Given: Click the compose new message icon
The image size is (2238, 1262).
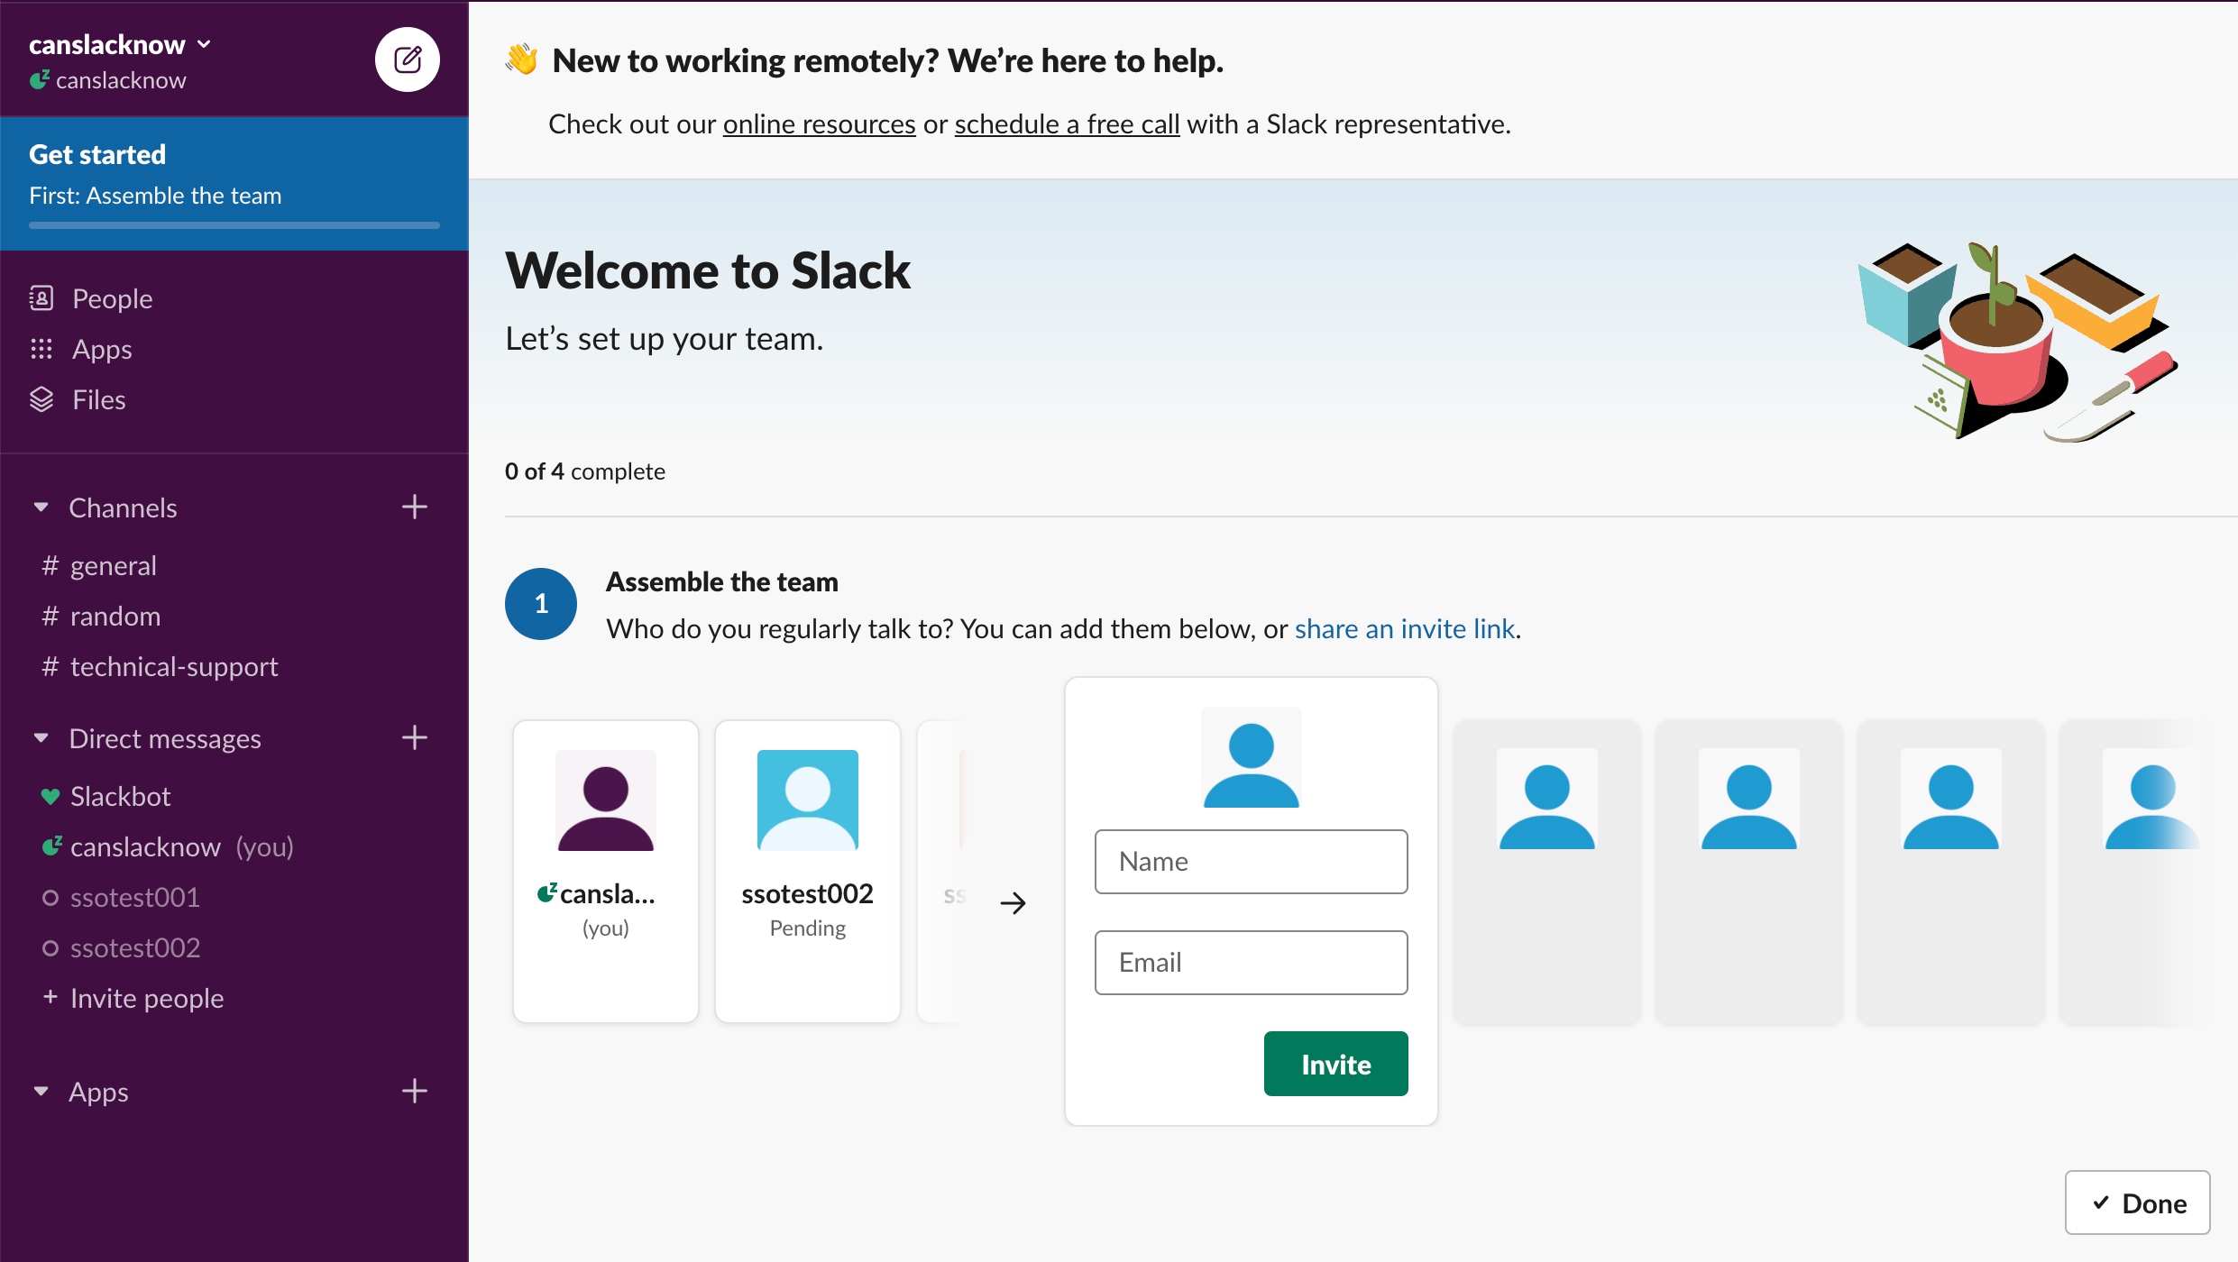Looking at the screenshot, I should point(408,59).
